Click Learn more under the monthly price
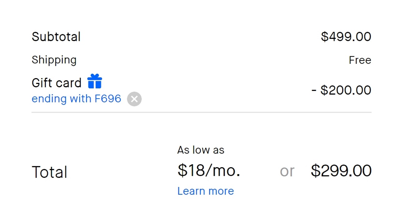This screenshot has height=224, width=399. tap(205, 191)
